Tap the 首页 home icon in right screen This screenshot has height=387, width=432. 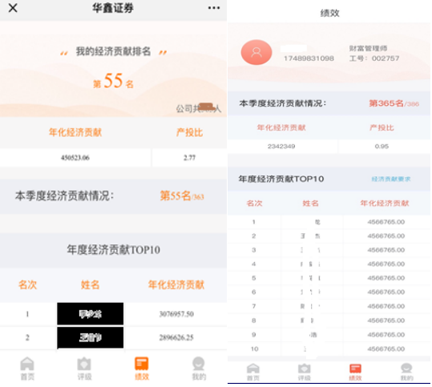click(x=253, y=372)
